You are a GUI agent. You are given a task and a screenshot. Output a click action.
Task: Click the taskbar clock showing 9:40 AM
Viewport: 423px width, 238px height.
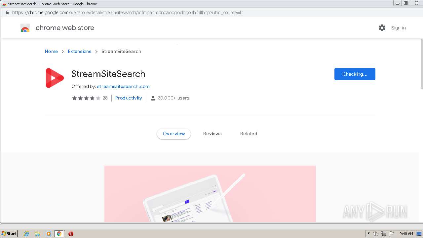[406, 234]
